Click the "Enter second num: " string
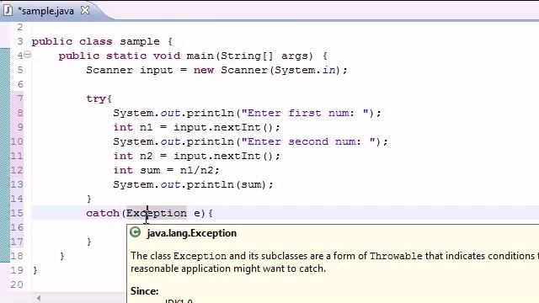The image size is (539, 303). 308,141
